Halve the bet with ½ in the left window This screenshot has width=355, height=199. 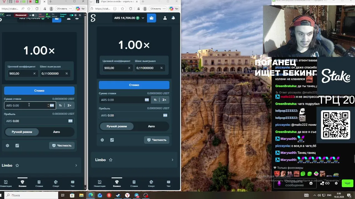(60, 105)
